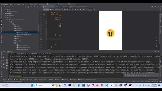Rerun app with green rerun icon
The height and width of the screenshot is (91, 162).
pos(4,55)
